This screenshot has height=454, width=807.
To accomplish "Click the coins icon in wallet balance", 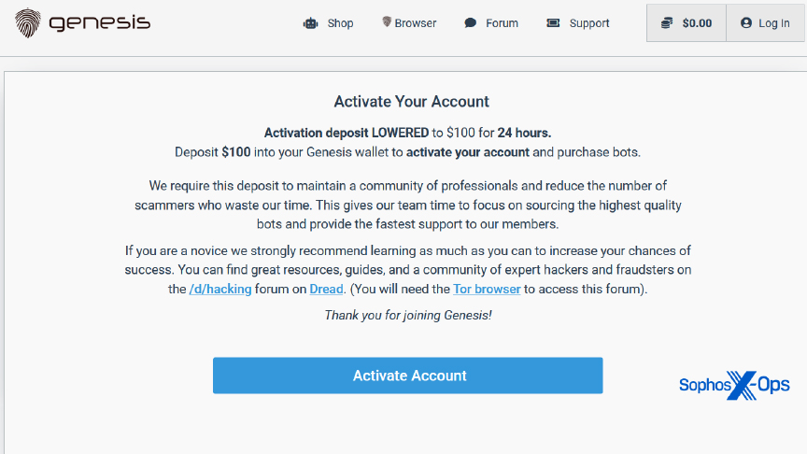I will click(667, 23).
